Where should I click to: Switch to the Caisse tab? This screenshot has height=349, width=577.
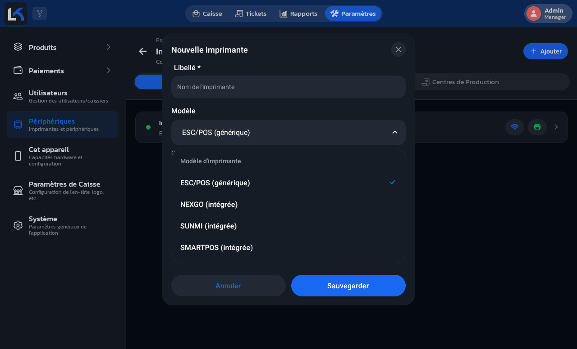[x=207, y=13]
